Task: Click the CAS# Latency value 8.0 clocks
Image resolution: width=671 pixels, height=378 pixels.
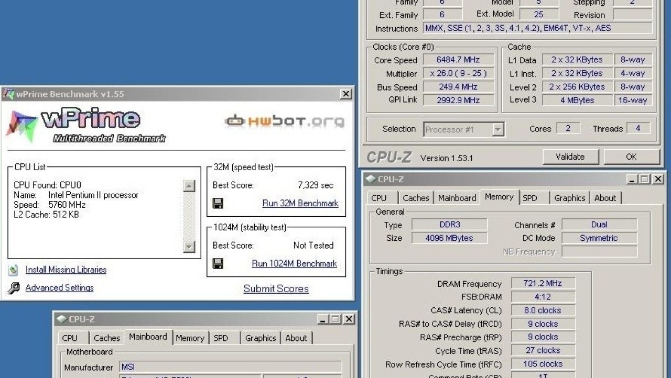Action: pos(543,310)
